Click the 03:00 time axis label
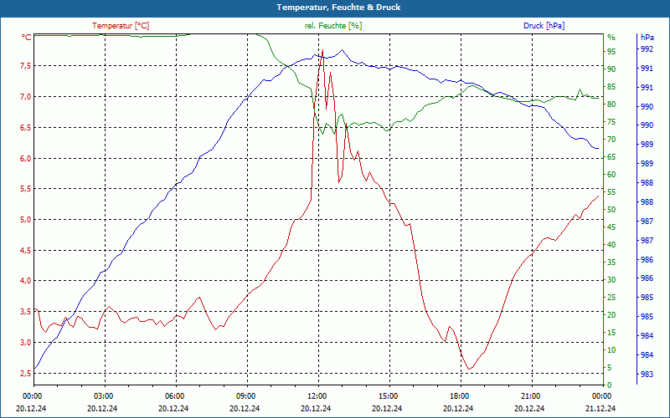Image resolution: width=670 pixels, height=418 pixels. [103, 395]
